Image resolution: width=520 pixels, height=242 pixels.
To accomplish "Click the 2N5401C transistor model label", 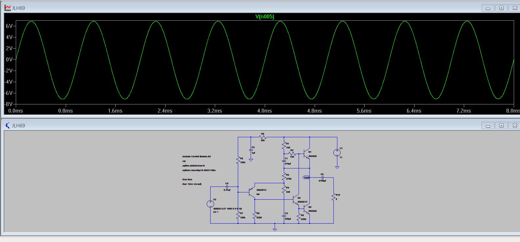I will click(261, 190).
